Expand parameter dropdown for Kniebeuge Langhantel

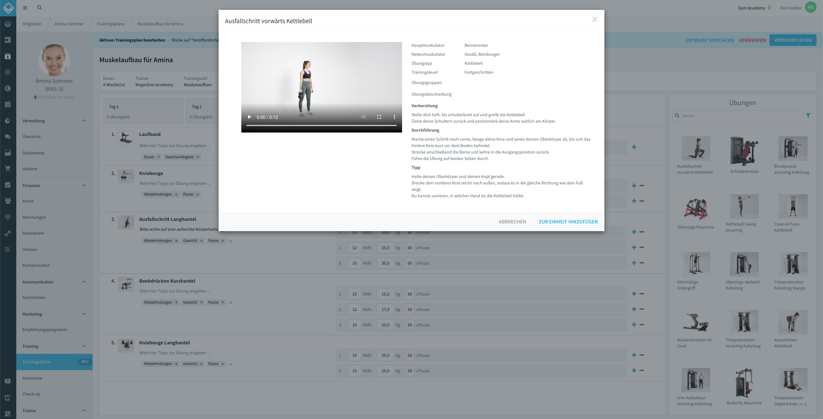[x=231, y=364]
